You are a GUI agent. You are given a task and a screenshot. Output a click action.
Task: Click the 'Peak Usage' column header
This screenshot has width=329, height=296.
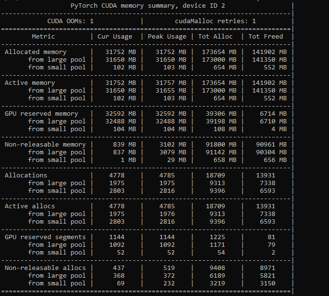pyautogui.click(x=167, y=37)
